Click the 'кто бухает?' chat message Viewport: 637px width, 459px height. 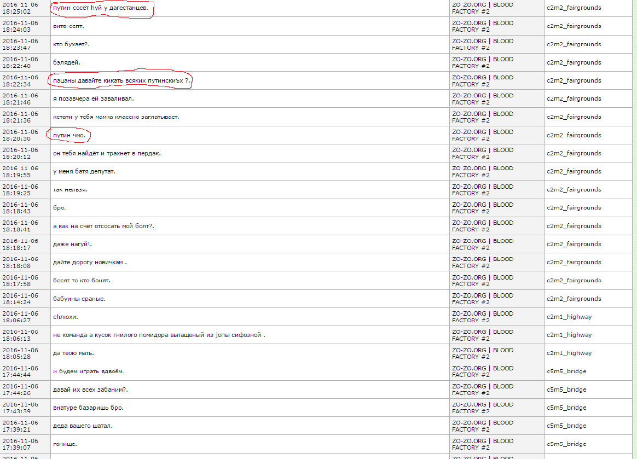pos(71,44)
